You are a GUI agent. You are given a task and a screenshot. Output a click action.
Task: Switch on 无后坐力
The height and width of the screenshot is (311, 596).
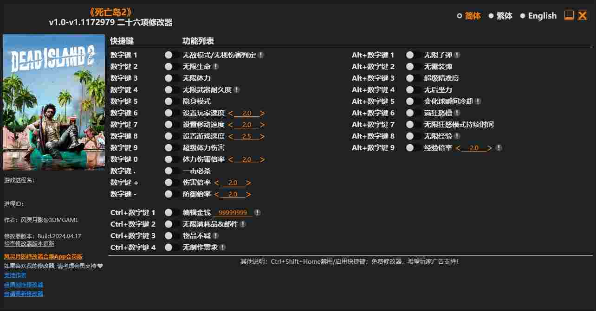pos(414,89)
